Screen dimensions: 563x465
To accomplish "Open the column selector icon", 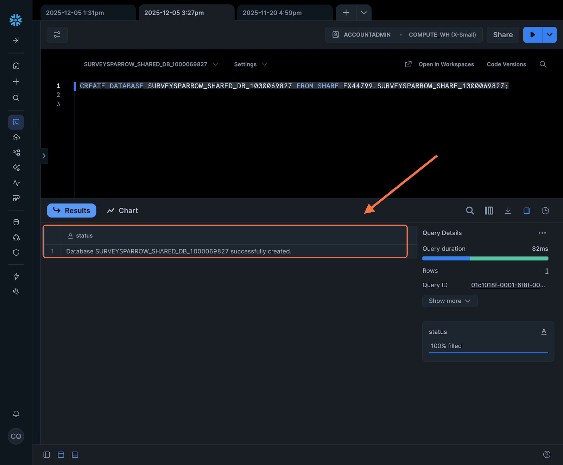I will (489, 210).
